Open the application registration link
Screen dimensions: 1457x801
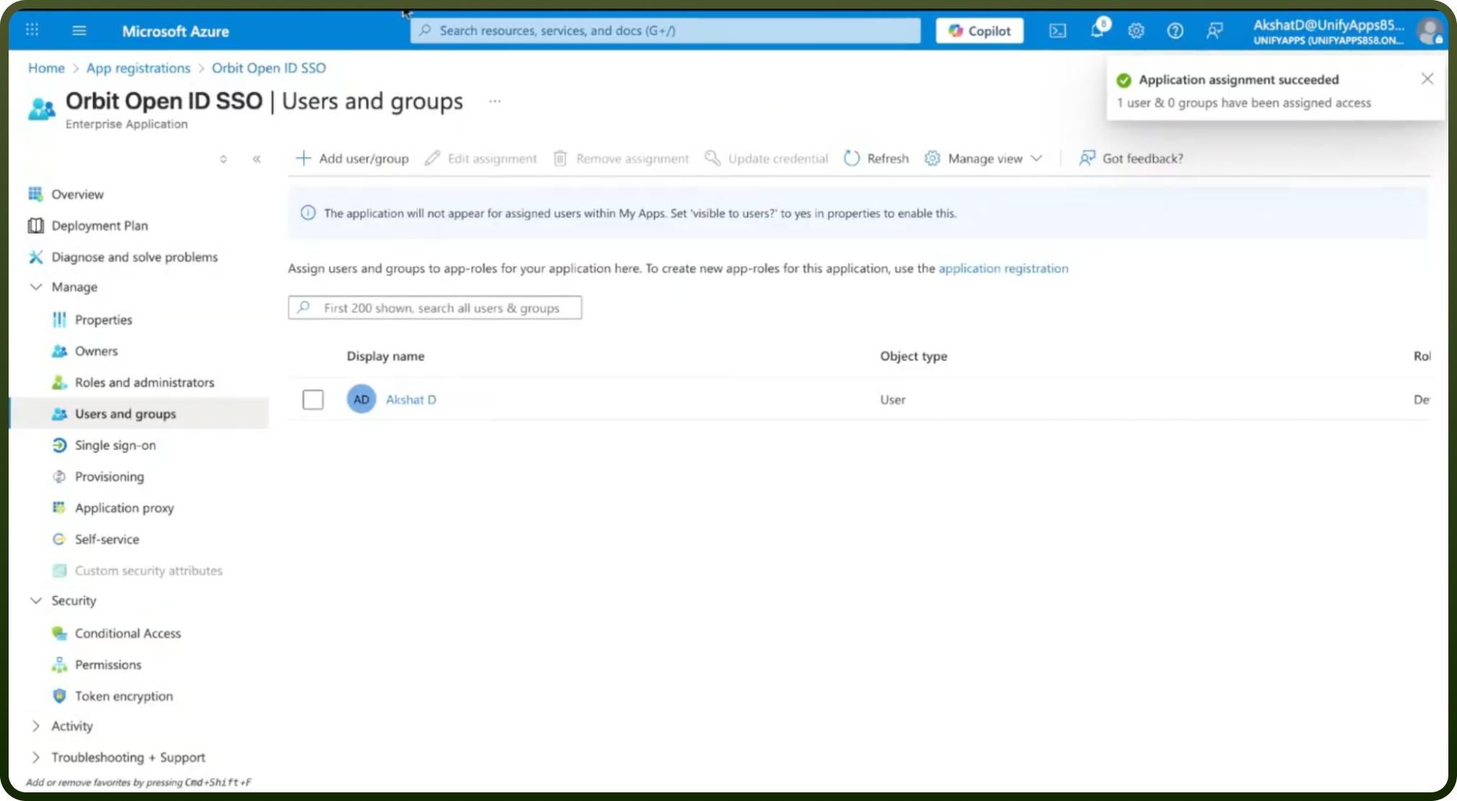click(x=1003, y=268)
